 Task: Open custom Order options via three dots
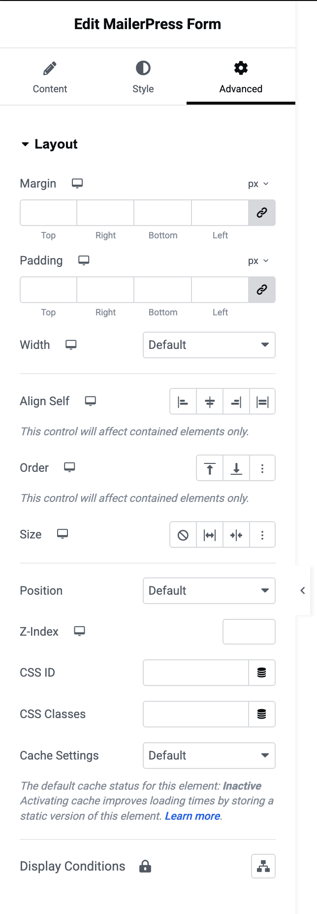click(x=262, y=468)
